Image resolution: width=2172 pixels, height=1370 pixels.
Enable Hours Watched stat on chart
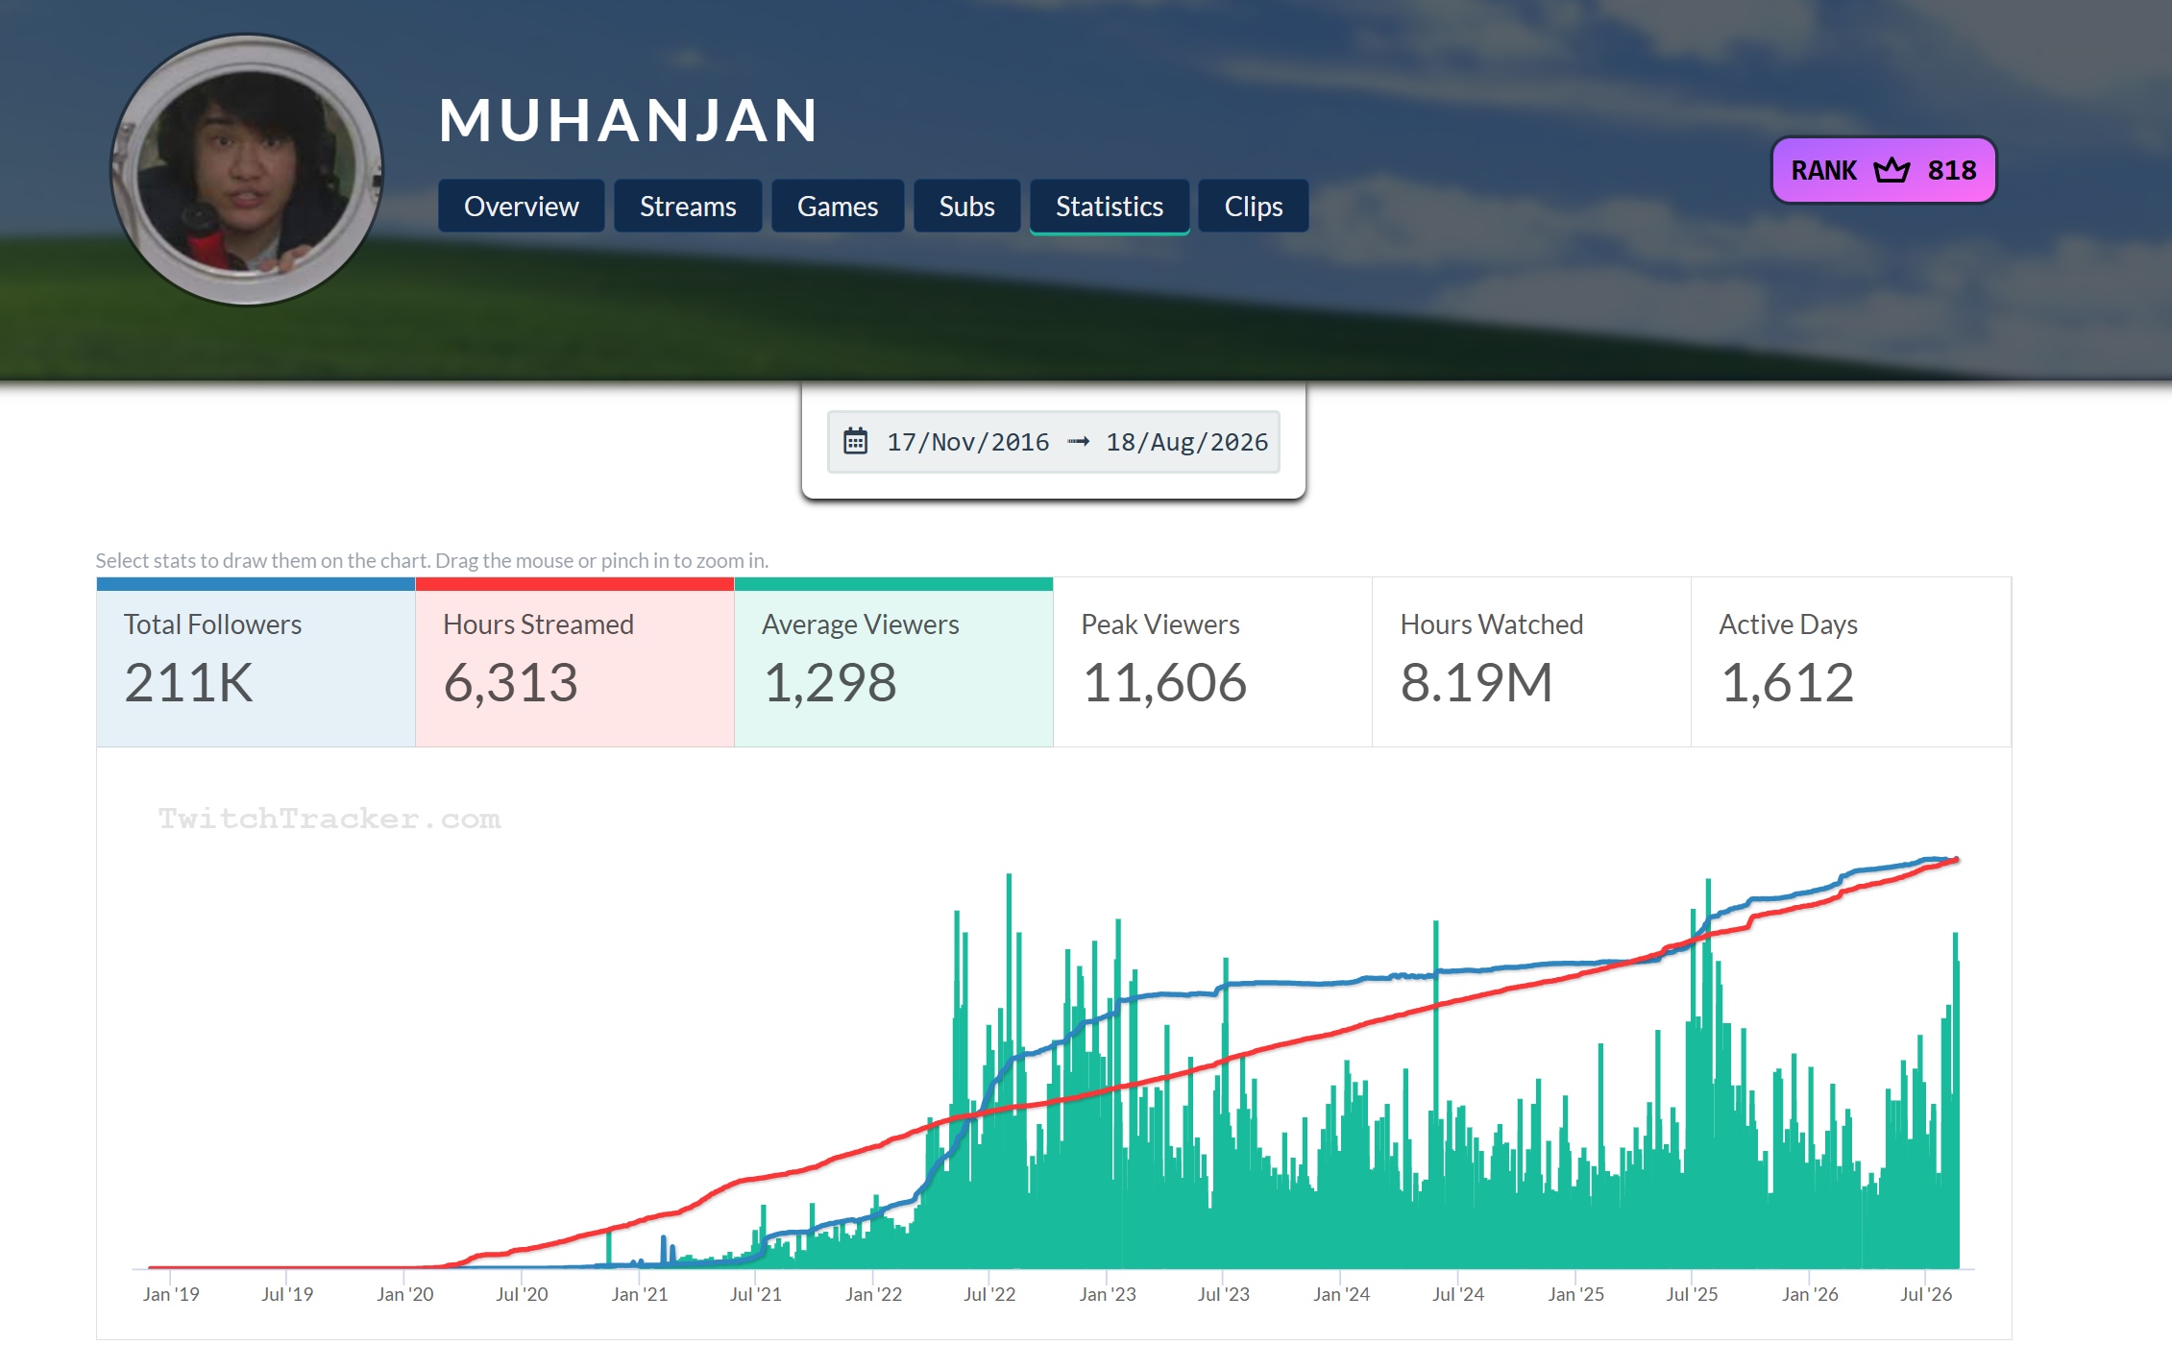1531,662
